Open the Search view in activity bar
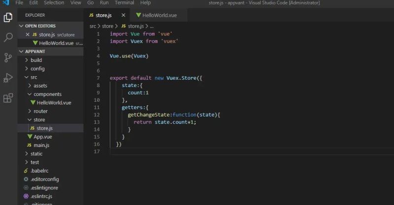The width and height of the screenshot is (394, 205). 8,37
